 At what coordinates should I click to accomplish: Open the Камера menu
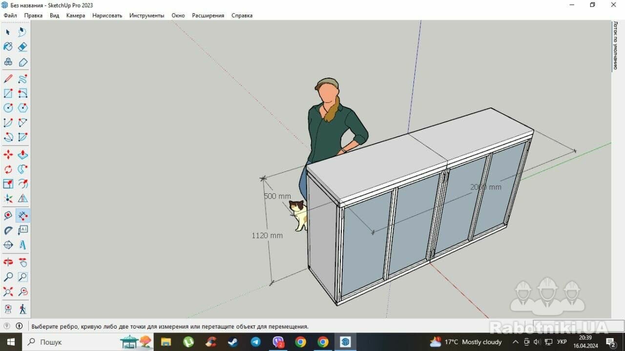coord(76,16)
